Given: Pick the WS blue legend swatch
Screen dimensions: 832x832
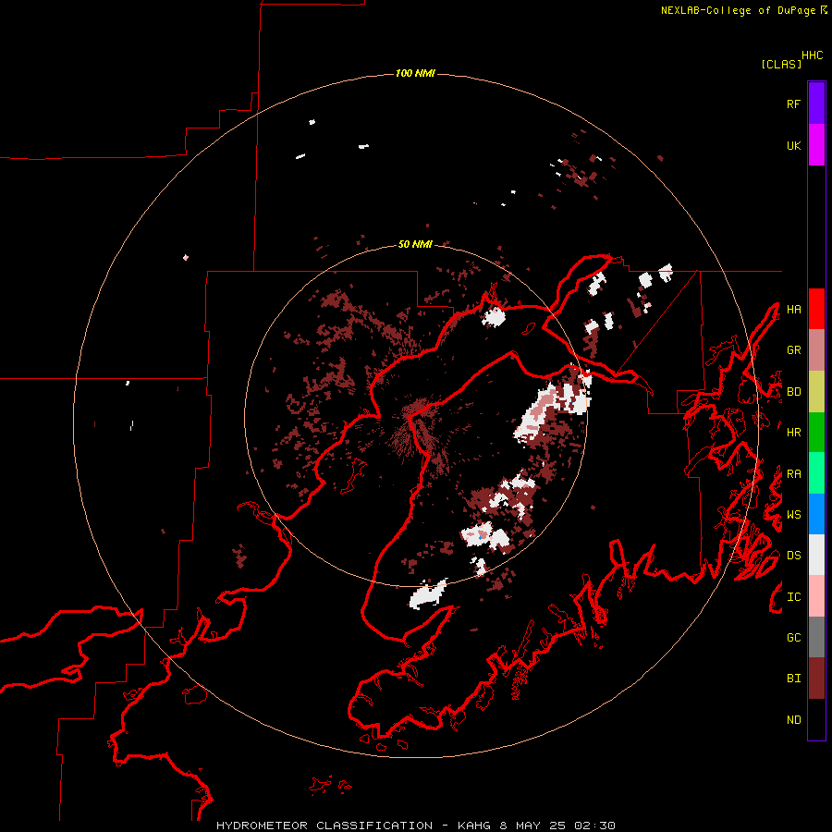Looking at the screenshot, I should click(x=816, y=514).
